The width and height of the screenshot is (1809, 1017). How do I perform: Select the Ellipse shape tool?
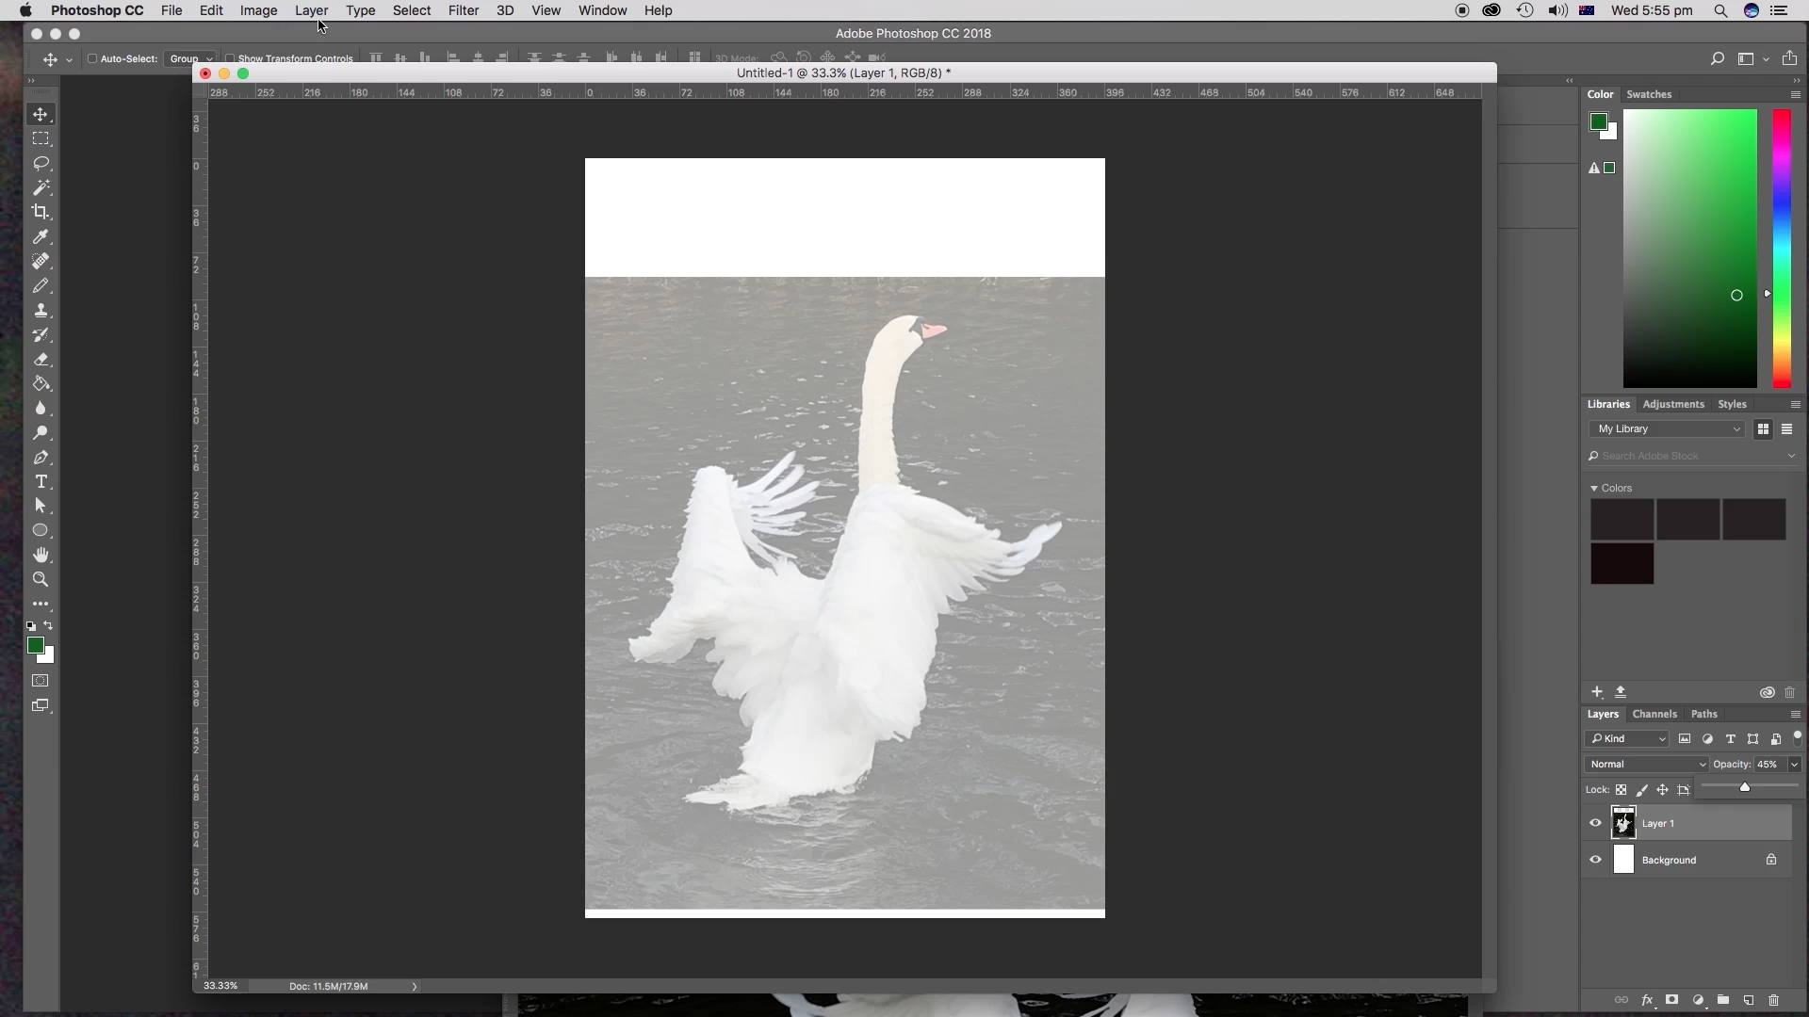[x=41, y=530]
